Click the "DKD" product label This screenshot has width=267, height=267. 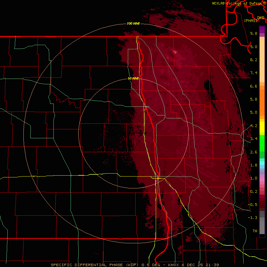pos(261,18)
